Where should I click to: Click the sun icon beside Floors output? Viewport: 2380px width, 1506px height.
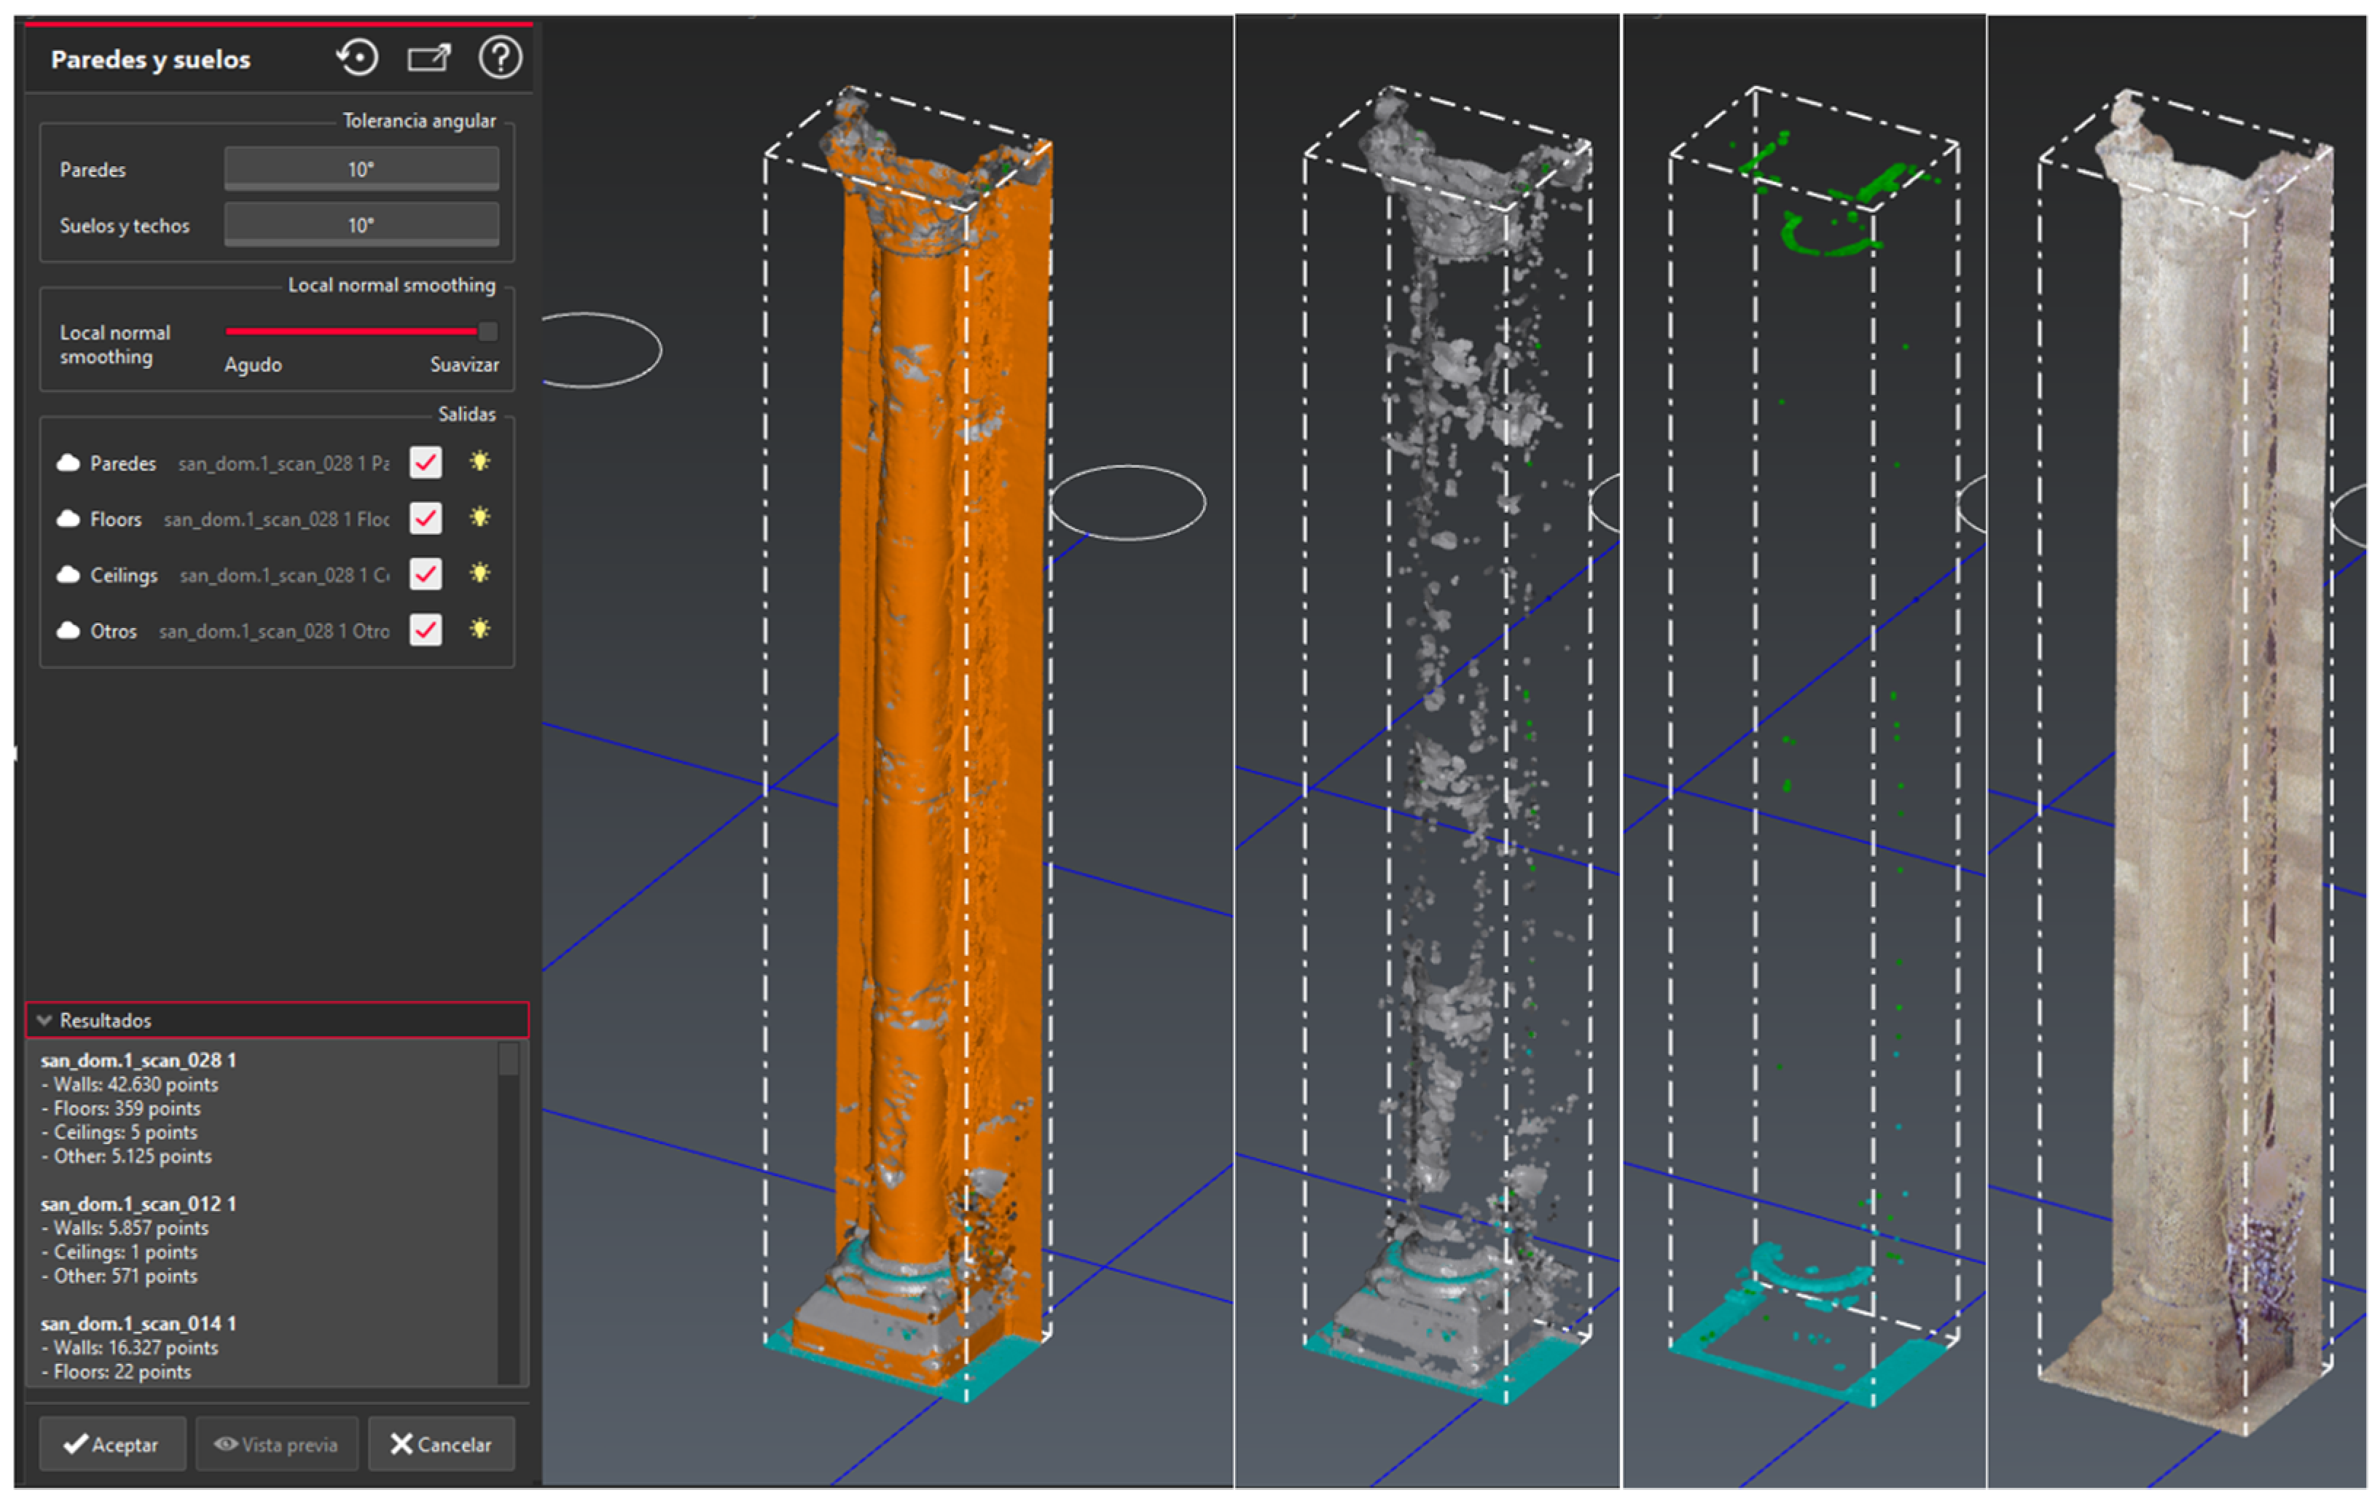coord(480,517)
